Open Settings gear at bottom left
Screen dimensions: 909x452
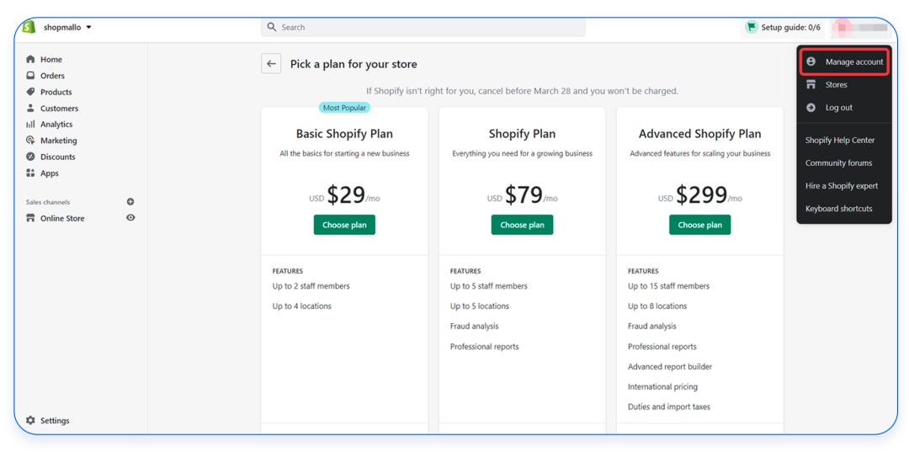(31, 420)
